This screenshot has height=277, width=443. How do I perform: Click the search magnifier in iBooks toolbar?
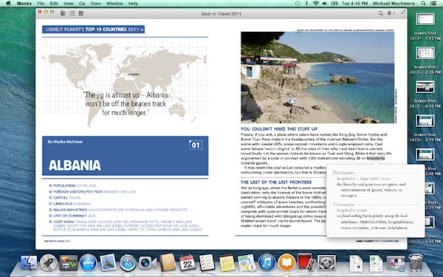point(380,13)
